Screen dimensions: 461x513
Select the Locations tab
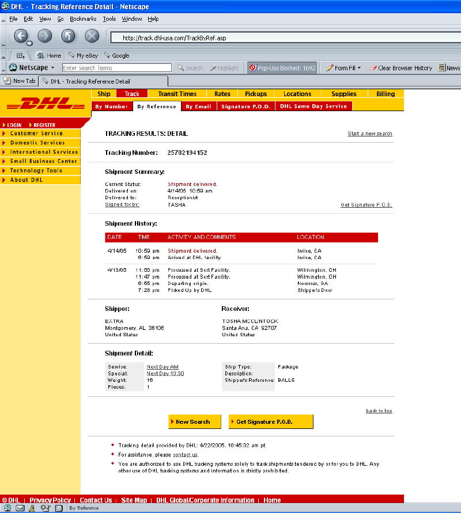pyautogui.click(x=297, y=94)
